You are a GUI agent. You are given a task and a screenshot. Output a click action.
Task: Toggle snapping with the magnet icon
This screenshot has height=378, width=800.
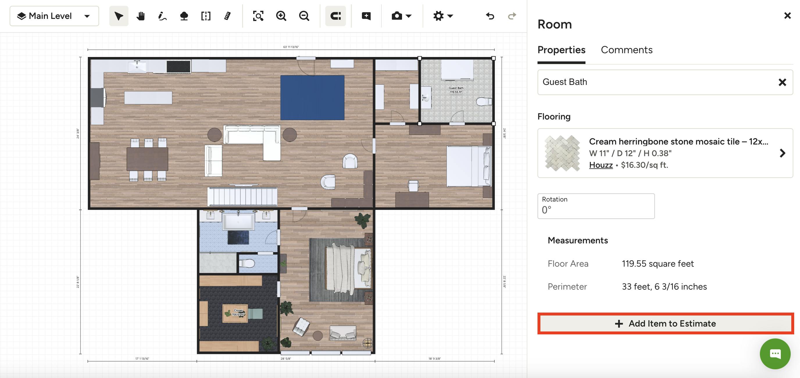point(335,16)
